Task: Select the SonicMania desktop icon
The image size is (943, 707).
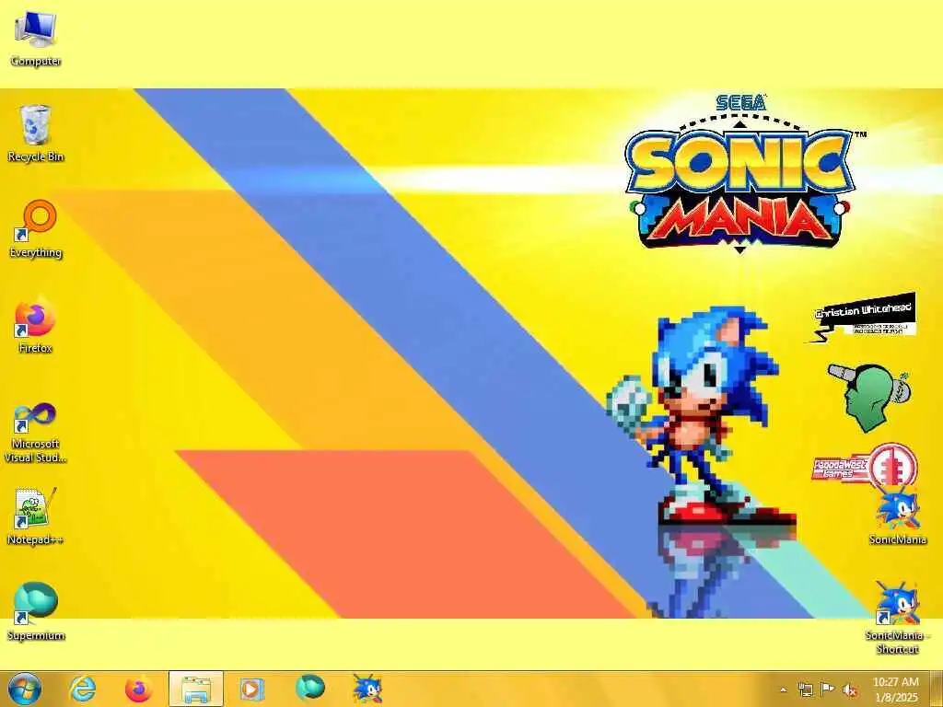Action: 897,517
